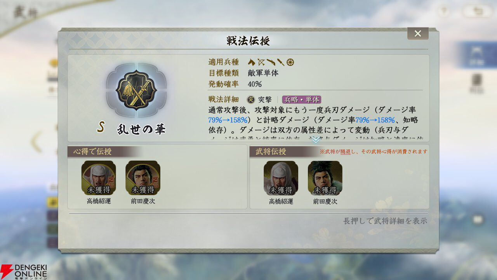The height and width of the screenshot is (280, 497).
Task: Select the purple 兵略・単体 tag
Action: pyautogui.click(x=302, y=100)
